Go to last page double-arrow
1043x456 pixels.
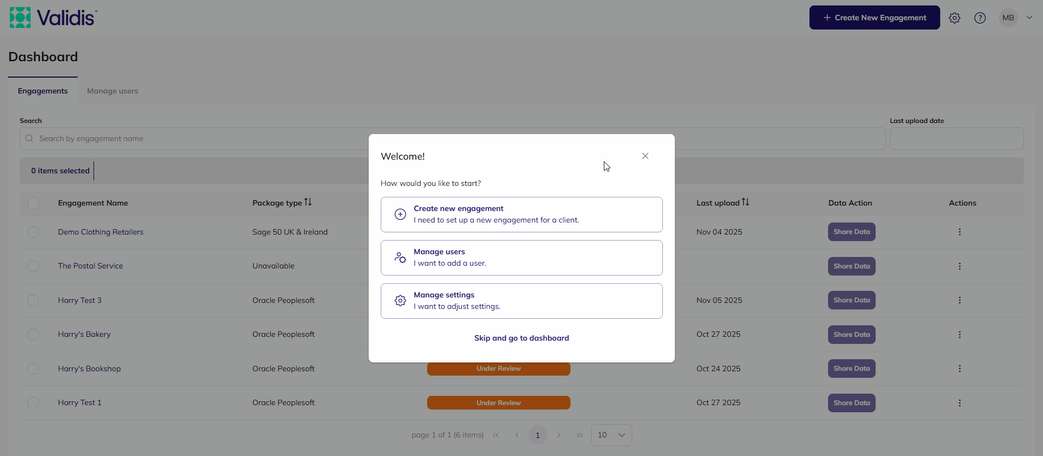[580, 435]
